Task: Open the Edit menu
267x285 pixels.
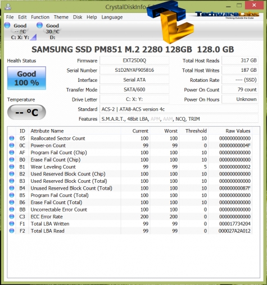Action: click(22, 17)
